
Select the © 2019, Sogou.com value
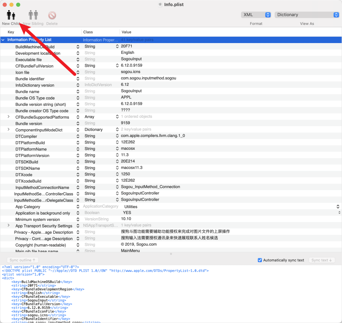[x=139, y=244]
